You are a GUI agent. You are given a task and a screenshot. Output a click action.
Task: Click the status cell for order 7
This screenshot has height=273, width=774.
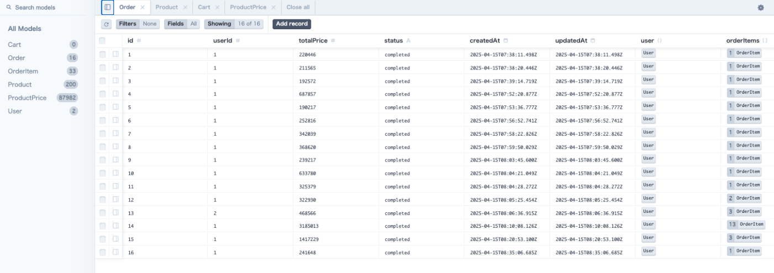click(x=421, y=134)
